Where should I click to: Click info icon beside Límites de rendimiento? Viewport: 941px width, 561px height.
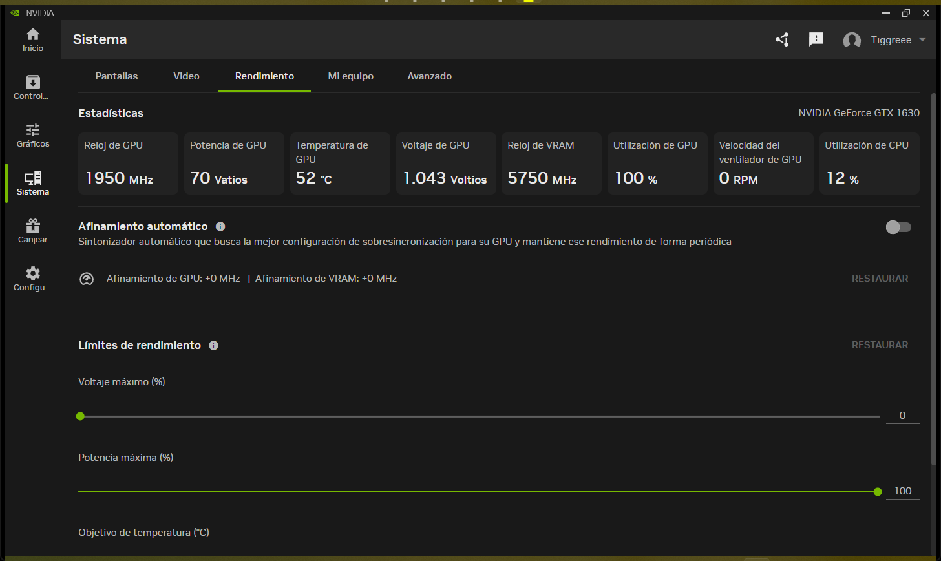(x=214, y=346)
